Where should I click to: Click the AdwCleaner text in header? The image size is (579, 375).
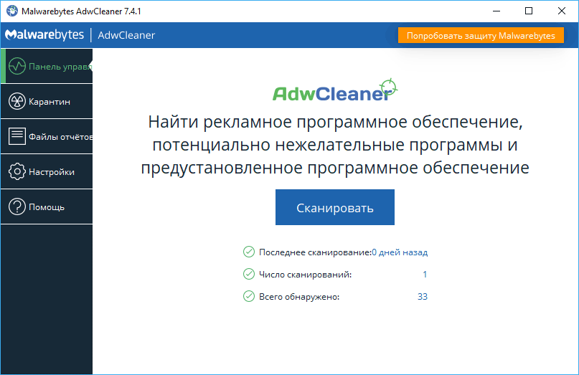(126, 35)
